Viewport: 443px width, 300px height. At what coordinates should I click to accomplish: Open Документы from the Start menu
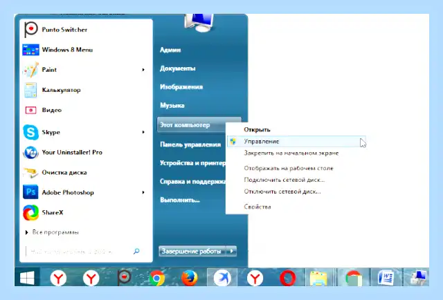pos(178,68)
